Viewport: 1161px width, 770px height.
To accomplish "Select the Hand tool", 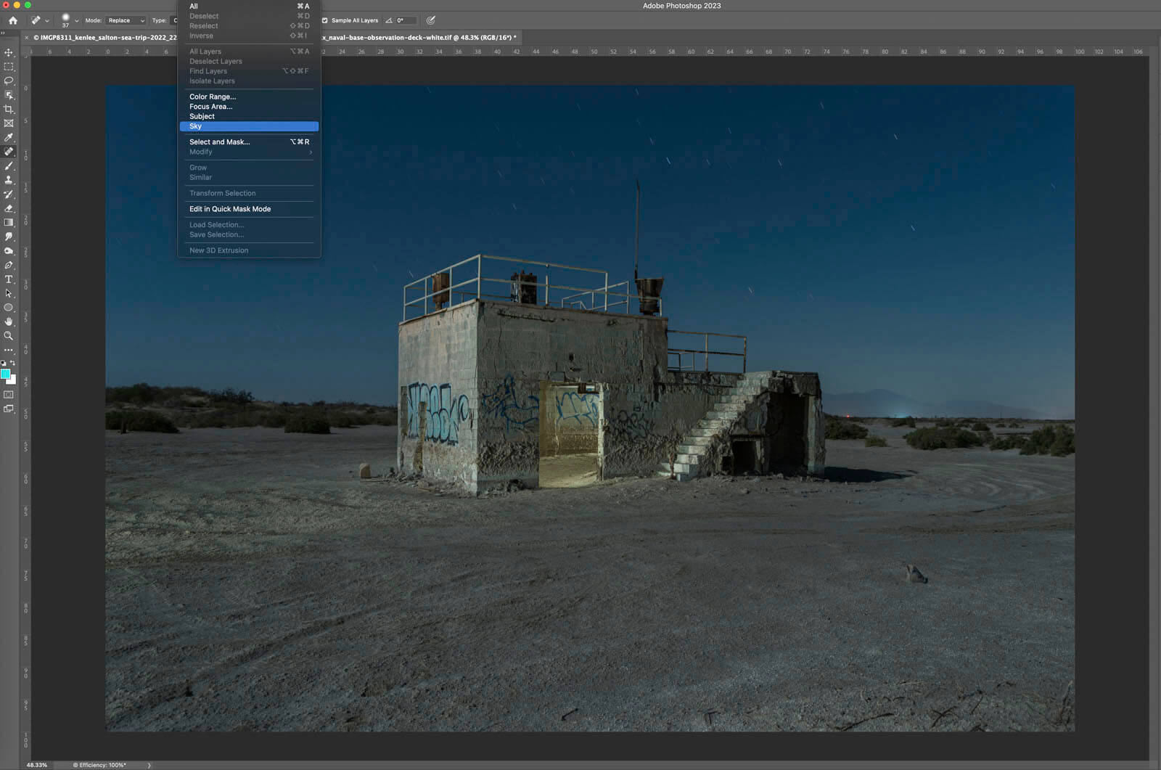I will click(9, 321).
